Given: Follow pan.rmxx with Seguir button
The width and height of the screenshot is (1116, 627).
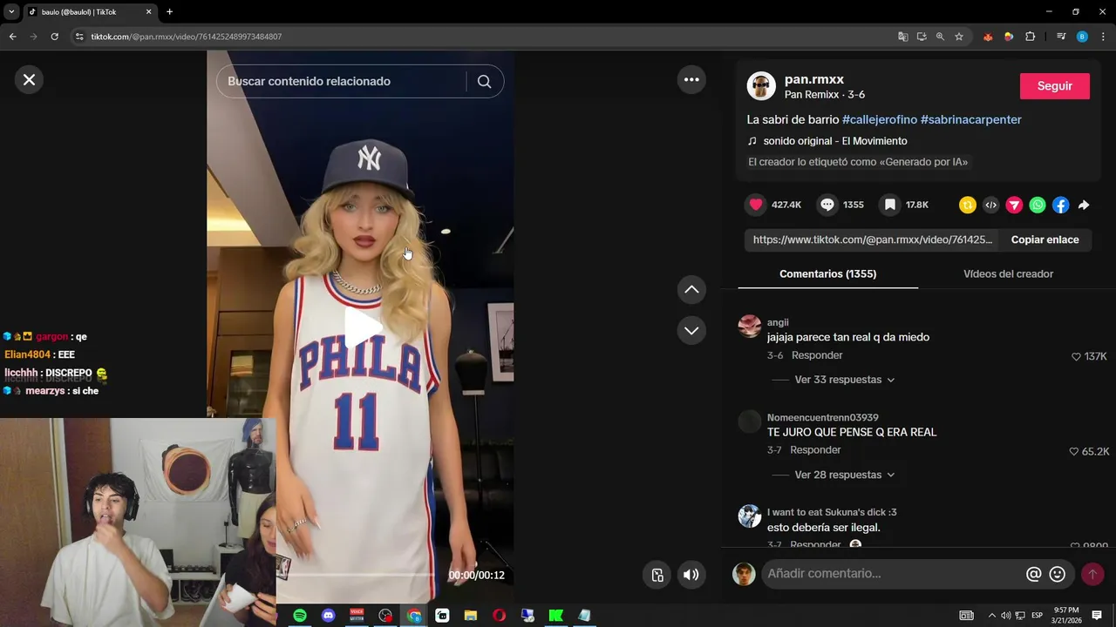Looking at the screenshot, I should pyautogui.click(x=1055, y=86).
